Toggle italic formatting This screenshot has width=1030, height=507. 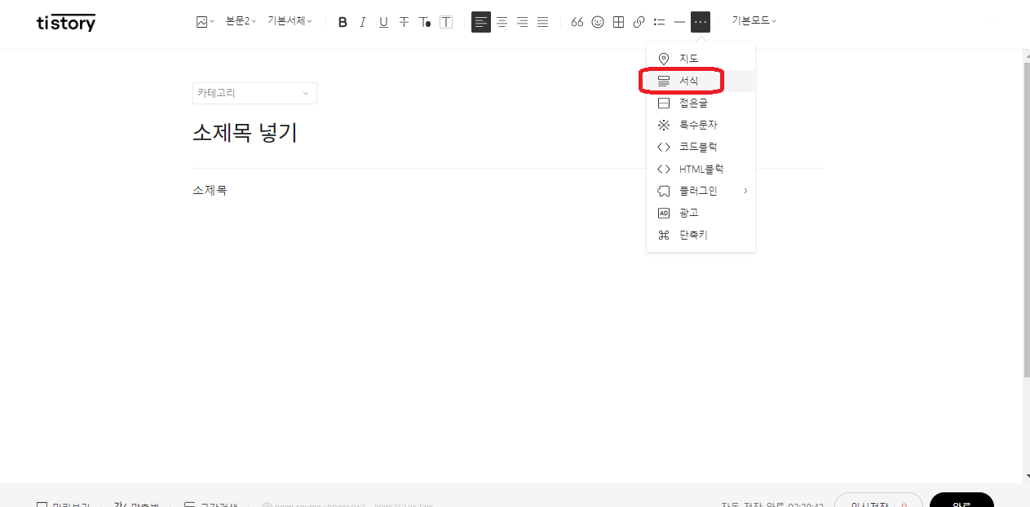363,22
